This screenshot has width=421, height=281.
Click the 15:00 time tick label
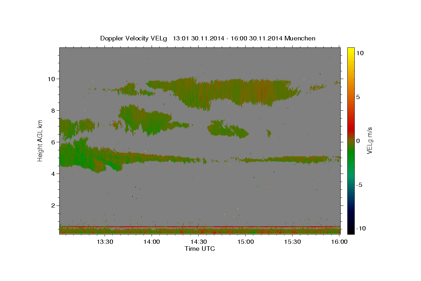(x=246, y=242)
